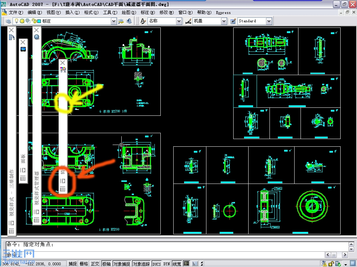Click the Make Object's Layer Current icon
This screenshot has width=357, height=267.
coord(121,21)
